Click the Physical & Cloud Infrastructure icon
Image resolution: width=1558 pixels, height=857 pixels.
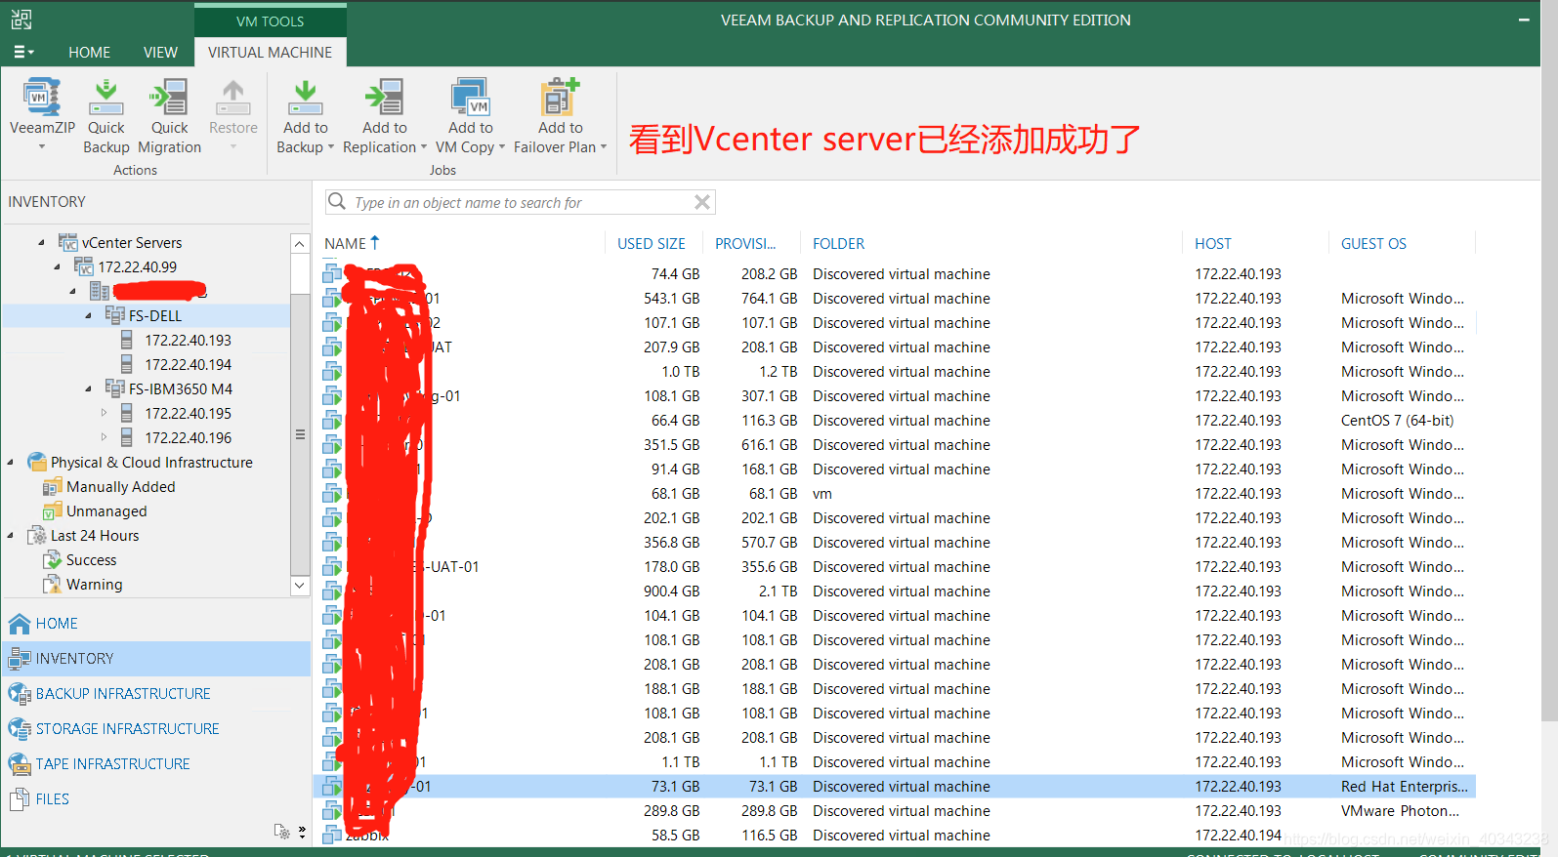(37, 462)
